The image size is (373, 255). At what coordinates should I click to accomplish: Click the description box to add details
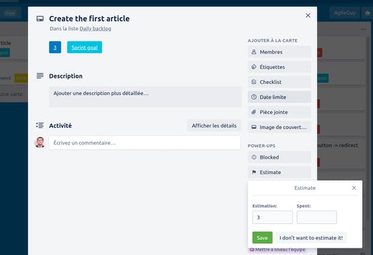click(x=145, y=97)
